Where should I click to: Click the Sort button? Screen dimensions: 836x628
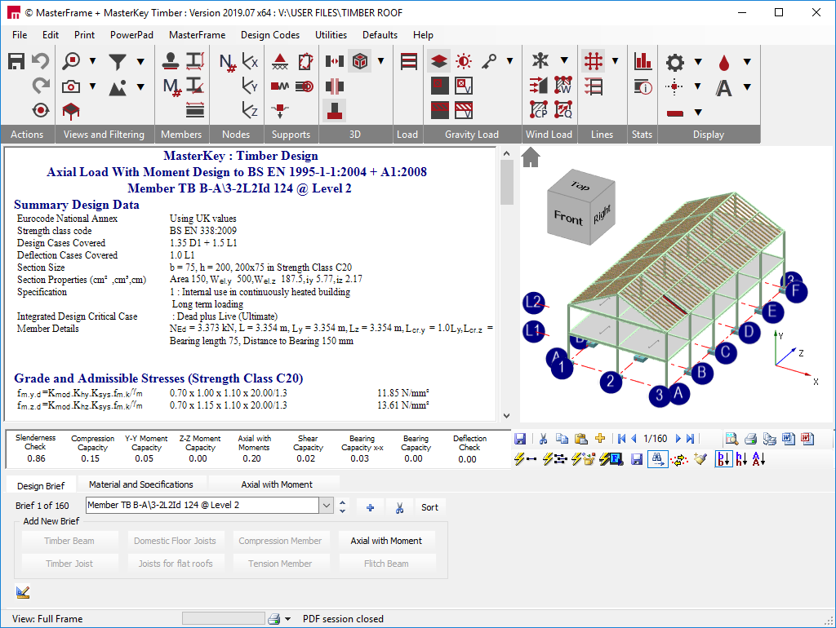429,507
